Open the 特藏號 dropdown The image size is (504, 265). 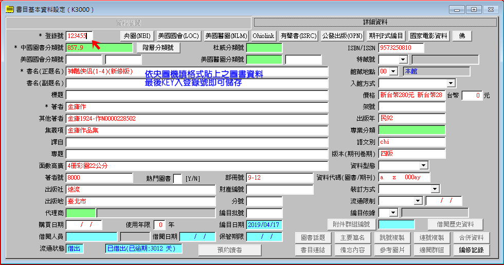[403, 60]
